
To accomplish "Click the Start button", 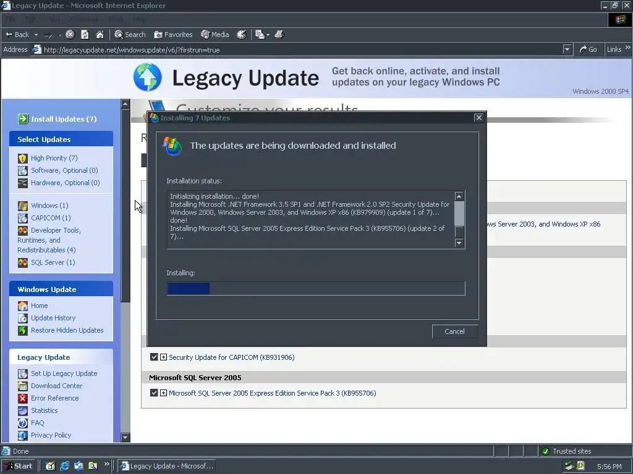I will pyautogui.click(x=19, y=466).
